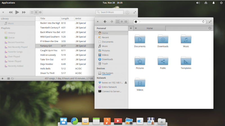Image resolution: width=225 pixels, height=126 pixels.
Task: Launch the Videos app from the dock
Action: (x=118, y=121)
